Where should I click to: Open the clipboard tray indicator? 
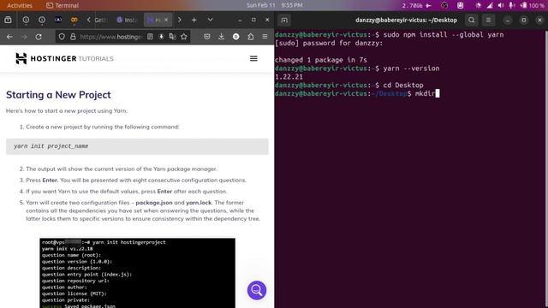tap(461, 5)
